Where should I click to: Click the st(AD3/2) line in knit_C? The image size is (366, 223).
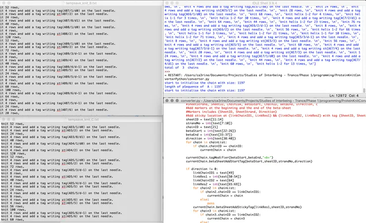[57, 131]
